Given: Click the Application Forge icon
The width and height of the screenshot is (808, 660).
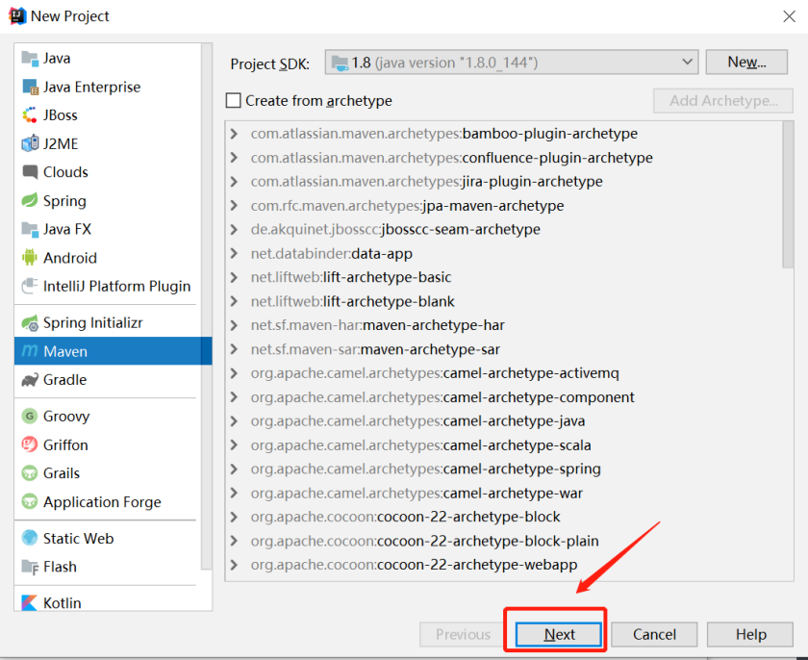Looking at the screenshot, I should coord(30,501).
